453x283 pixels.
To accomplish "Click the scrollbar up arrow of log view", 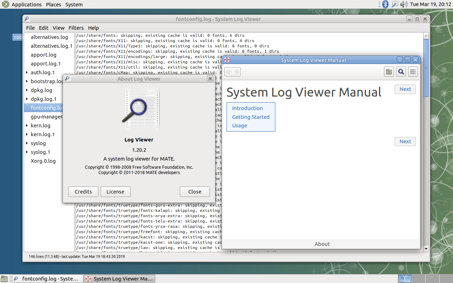I will point(426,36).
